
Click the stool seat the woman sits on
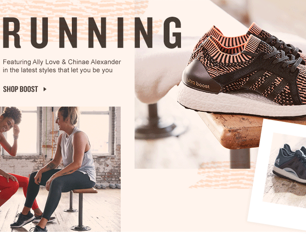coord(85,190)
